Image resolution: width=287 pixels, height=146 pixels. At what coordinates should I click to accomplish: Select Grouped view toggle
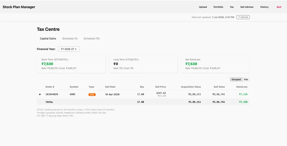click(236, 79)
